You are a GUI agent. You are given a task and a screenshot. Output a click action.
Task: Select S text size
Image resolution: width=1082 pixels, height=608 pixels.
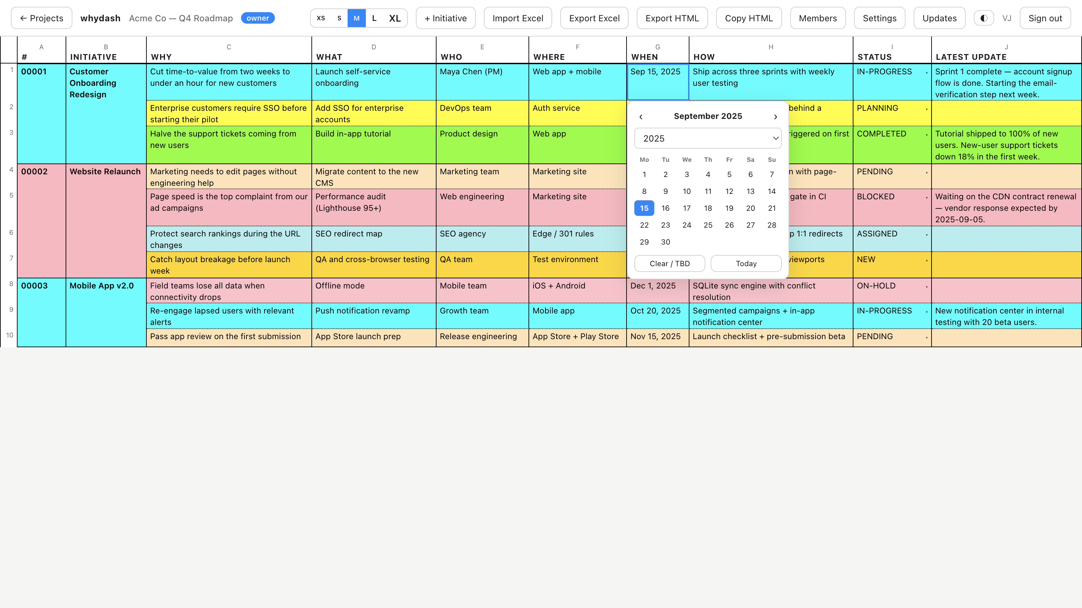[x=339, y=18]
